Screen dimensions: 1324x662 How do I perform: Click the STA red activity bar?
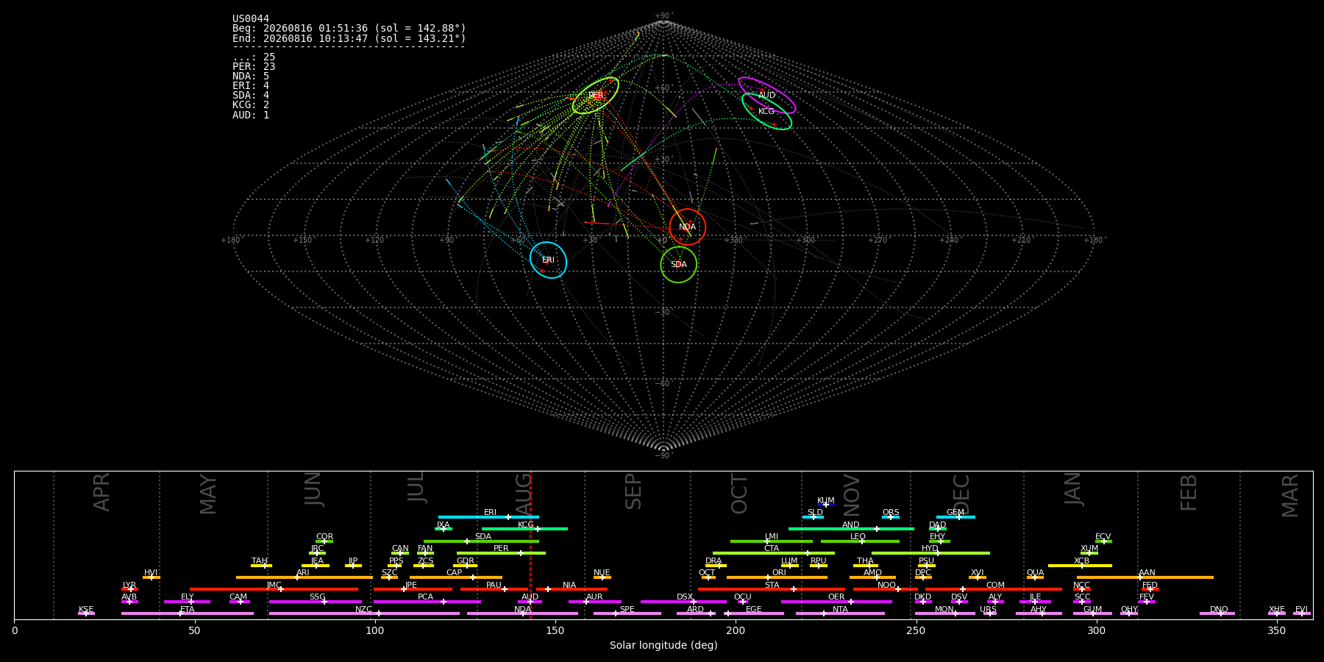pyautogui.click(x=772, y=589)
